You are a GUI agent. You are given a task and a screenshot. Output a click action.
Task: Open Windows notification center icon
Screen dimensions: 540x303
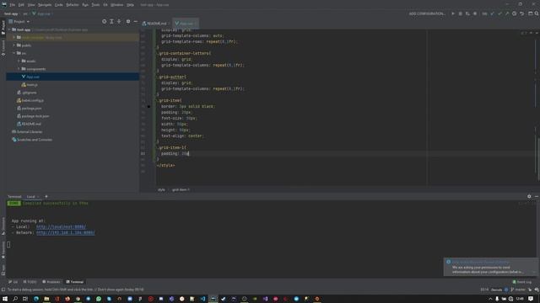coord(531,299)
